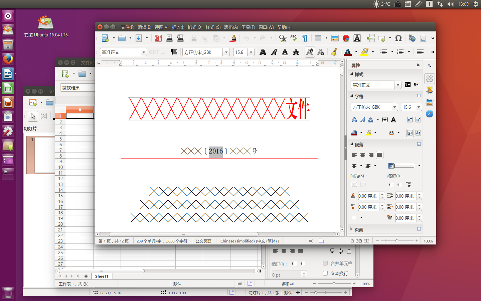Click the insert text box icon
Screen dimensions: 481x301
[357, 38]
